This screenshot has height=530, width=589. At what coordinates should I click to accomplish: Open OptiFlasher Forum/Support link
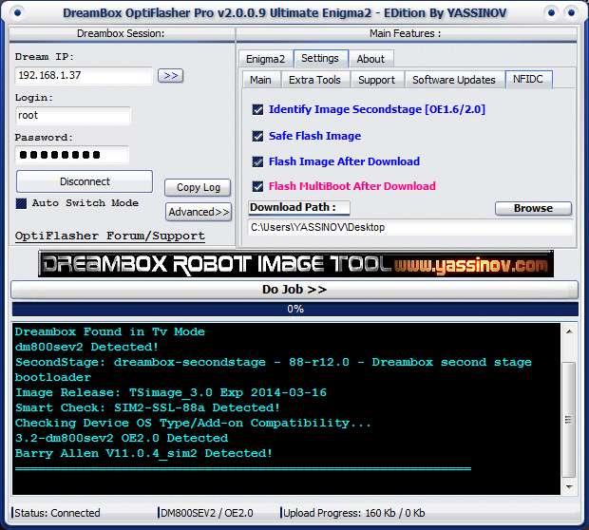pyautogui.click(x=110, y=236)
